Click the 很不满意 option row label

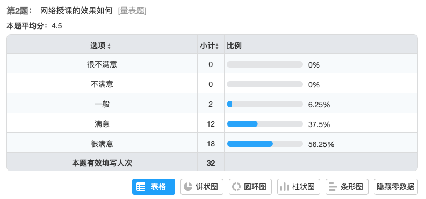pyautogui.click(x=102, y=64)
